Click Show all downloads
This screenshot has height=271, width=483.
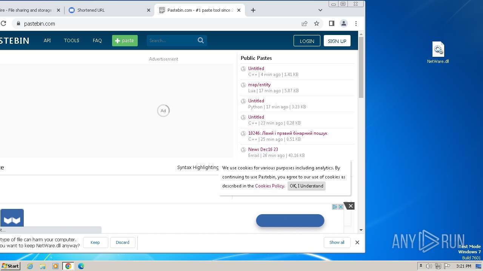337,242
